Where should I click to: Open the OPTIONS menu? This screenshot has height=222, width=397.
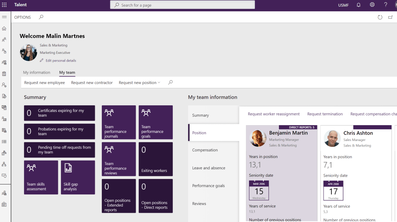point(23,17)
